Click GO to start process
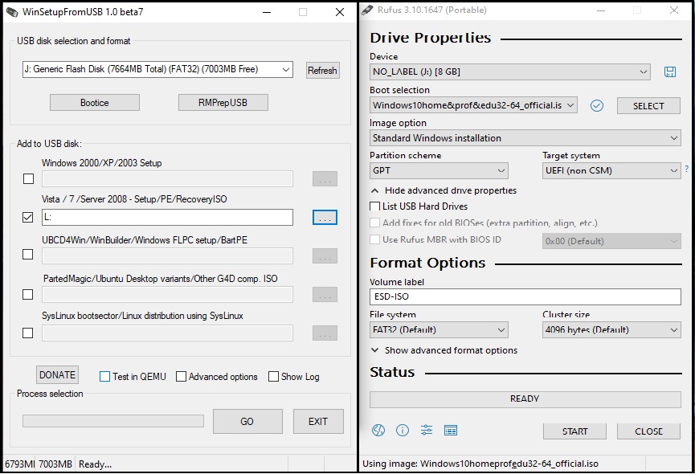 click(247, 421)
